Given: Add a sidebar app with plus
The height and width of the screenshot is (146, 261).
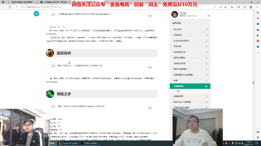Looking at the screenshot, I should [258, 53].
